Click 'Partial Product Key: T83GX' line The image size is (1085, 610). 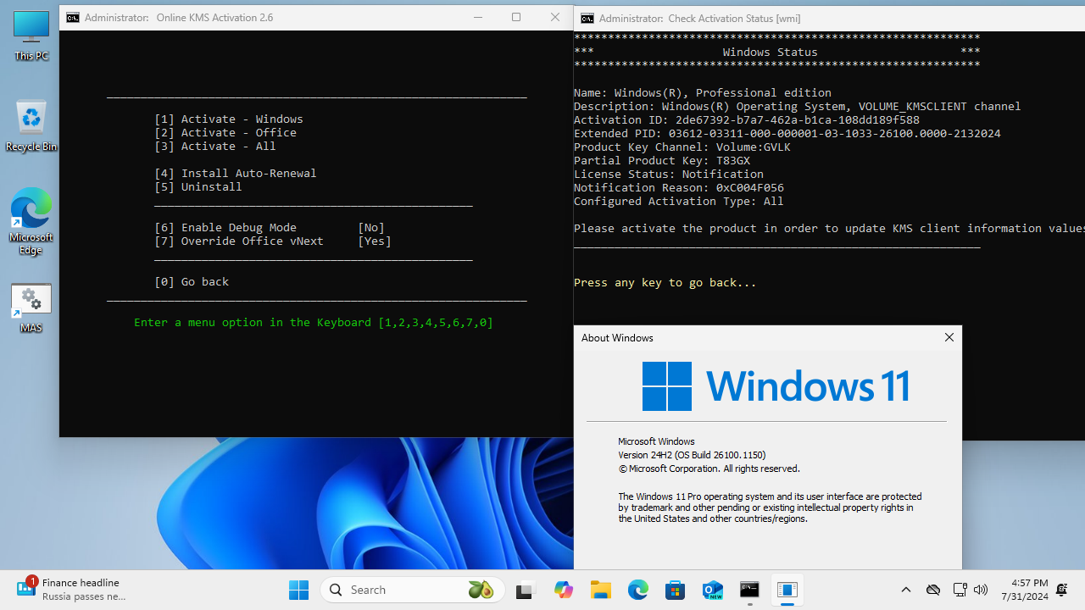click(662, 161)
